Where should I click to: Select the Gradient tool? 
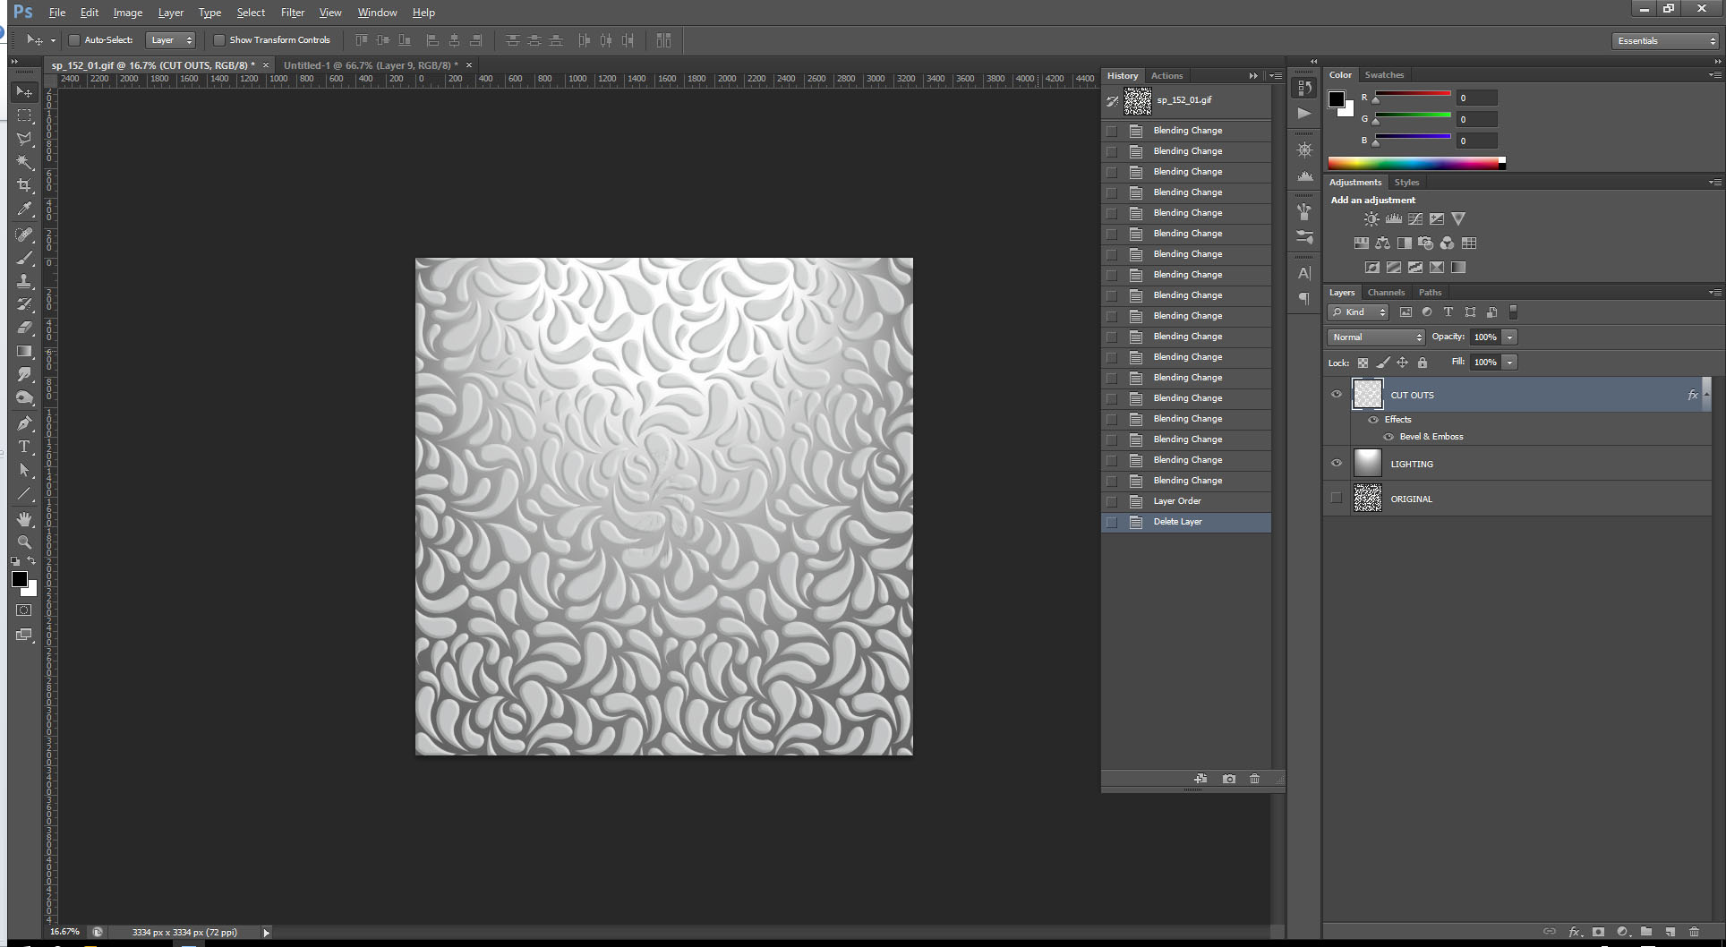(24, 351)
